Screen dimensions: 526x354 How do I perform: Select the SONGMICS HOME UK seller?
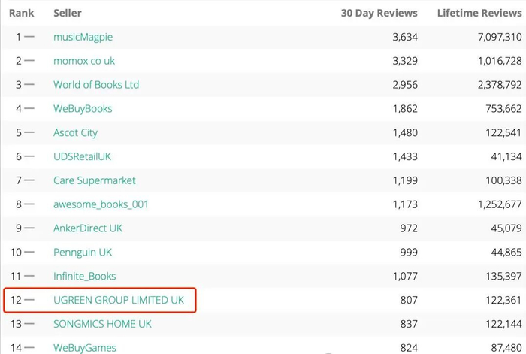click(x=102, y=323)
